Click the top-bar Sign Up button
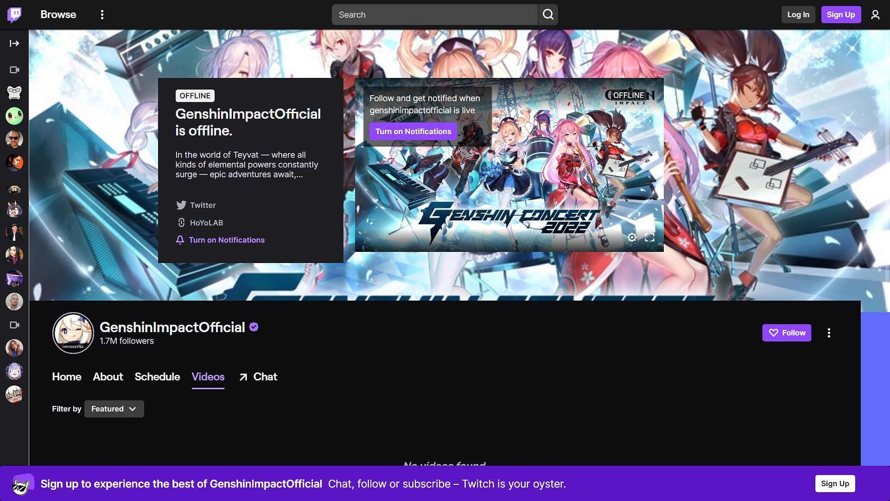 (841, 15)
